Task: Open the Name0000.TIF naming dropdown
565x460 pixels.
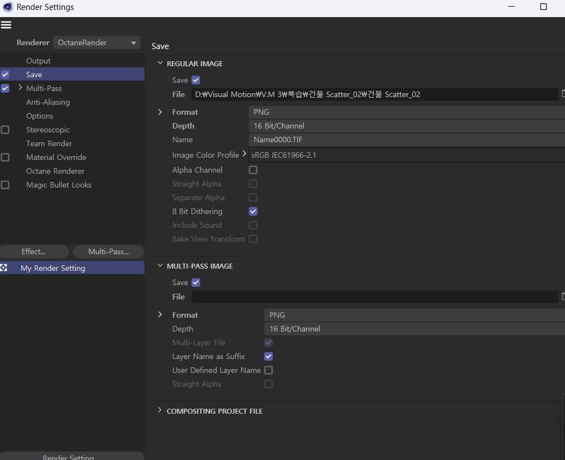Action: [407, 140]
